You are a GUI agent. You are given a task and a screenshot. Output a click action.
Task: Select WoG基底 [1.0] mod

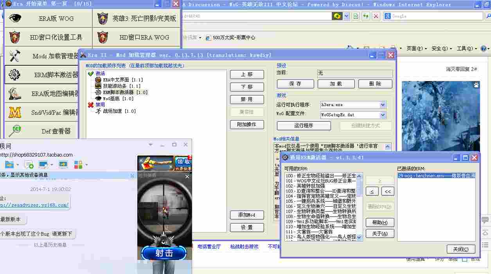pyautogui.click(x=118, y=99)
